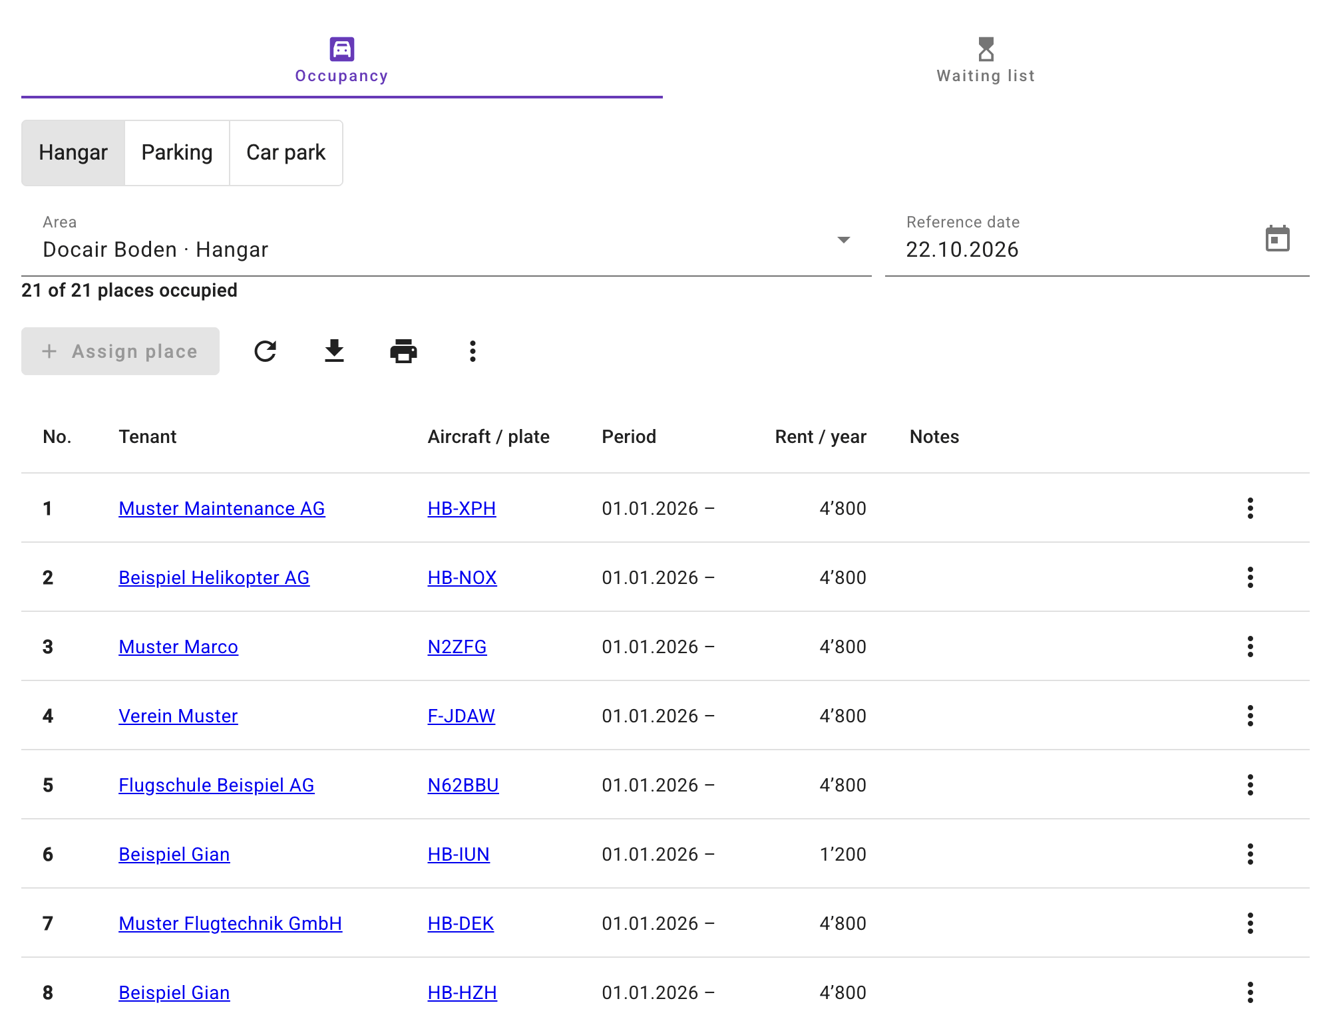Open aircraft link HB-DEK
This screenshot has width=1331, height=1011.
click(x=461, y=924)
